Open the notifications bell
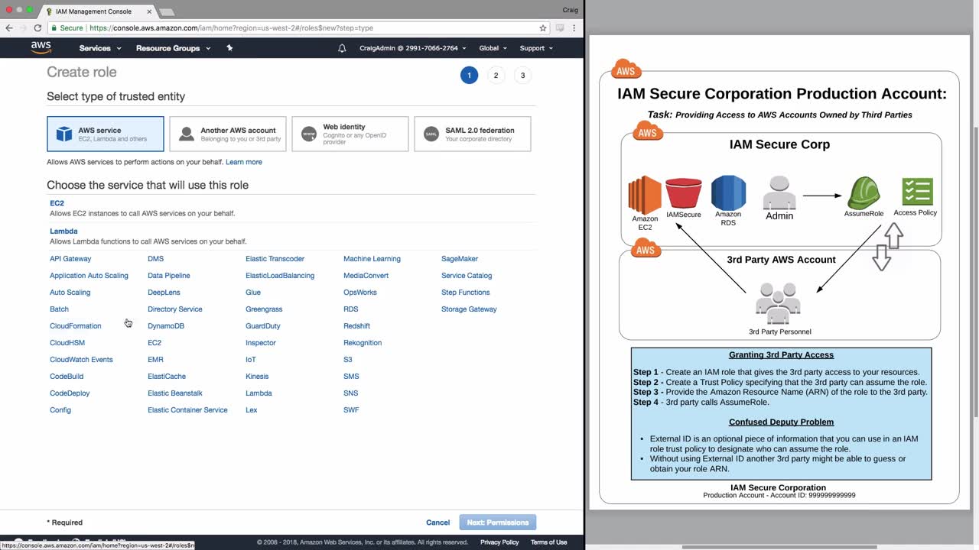 (x=342, y=48)
